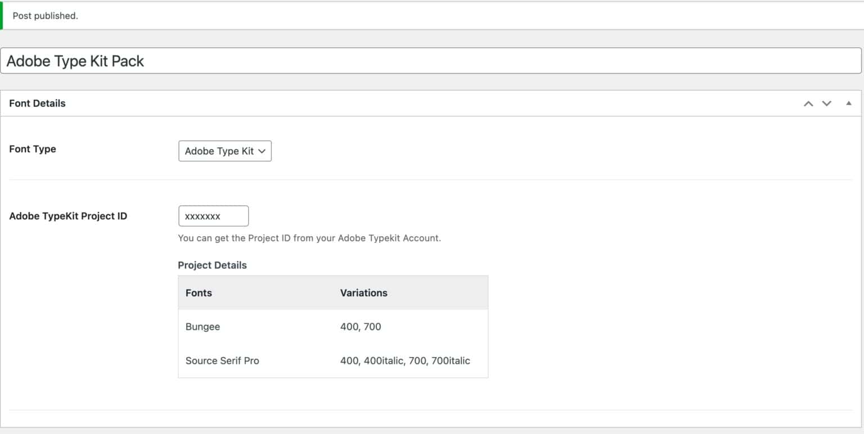Click the Adobe TypeKit Project ID label

[x=68, y=215]
